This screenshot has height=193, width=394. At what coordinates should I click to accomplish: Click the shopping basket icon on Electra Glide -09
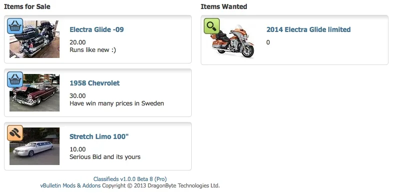tap(15, 26)
